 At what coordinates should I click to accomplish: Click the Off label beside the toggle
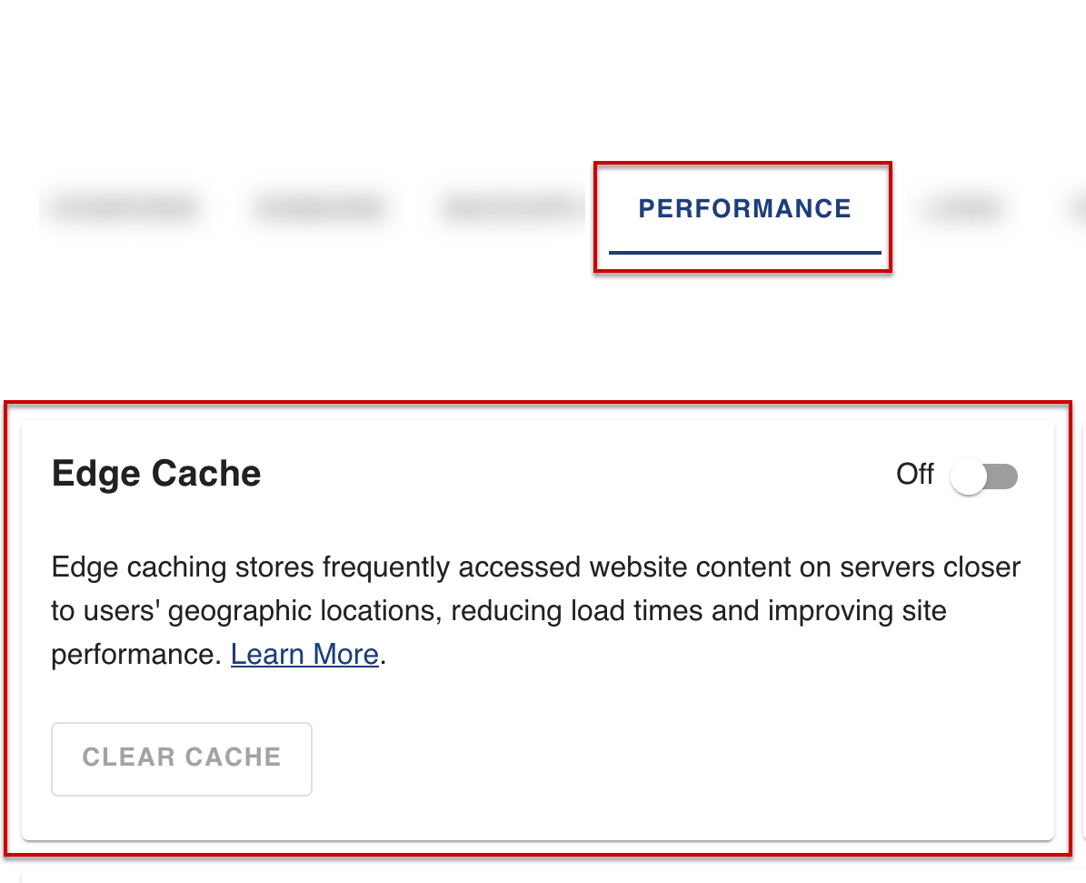(x=913, y=474)
